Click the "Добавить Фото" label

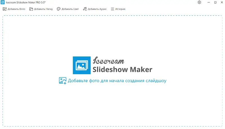(16, 9)
